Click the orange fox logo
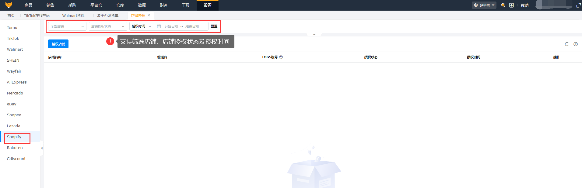Viewport: 582px width, 188px height. coord(9,5)
